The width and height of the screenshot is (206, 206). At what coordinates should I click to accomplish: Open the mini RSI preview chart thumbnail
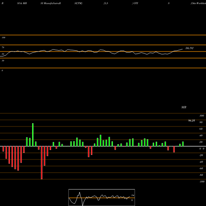102,197
